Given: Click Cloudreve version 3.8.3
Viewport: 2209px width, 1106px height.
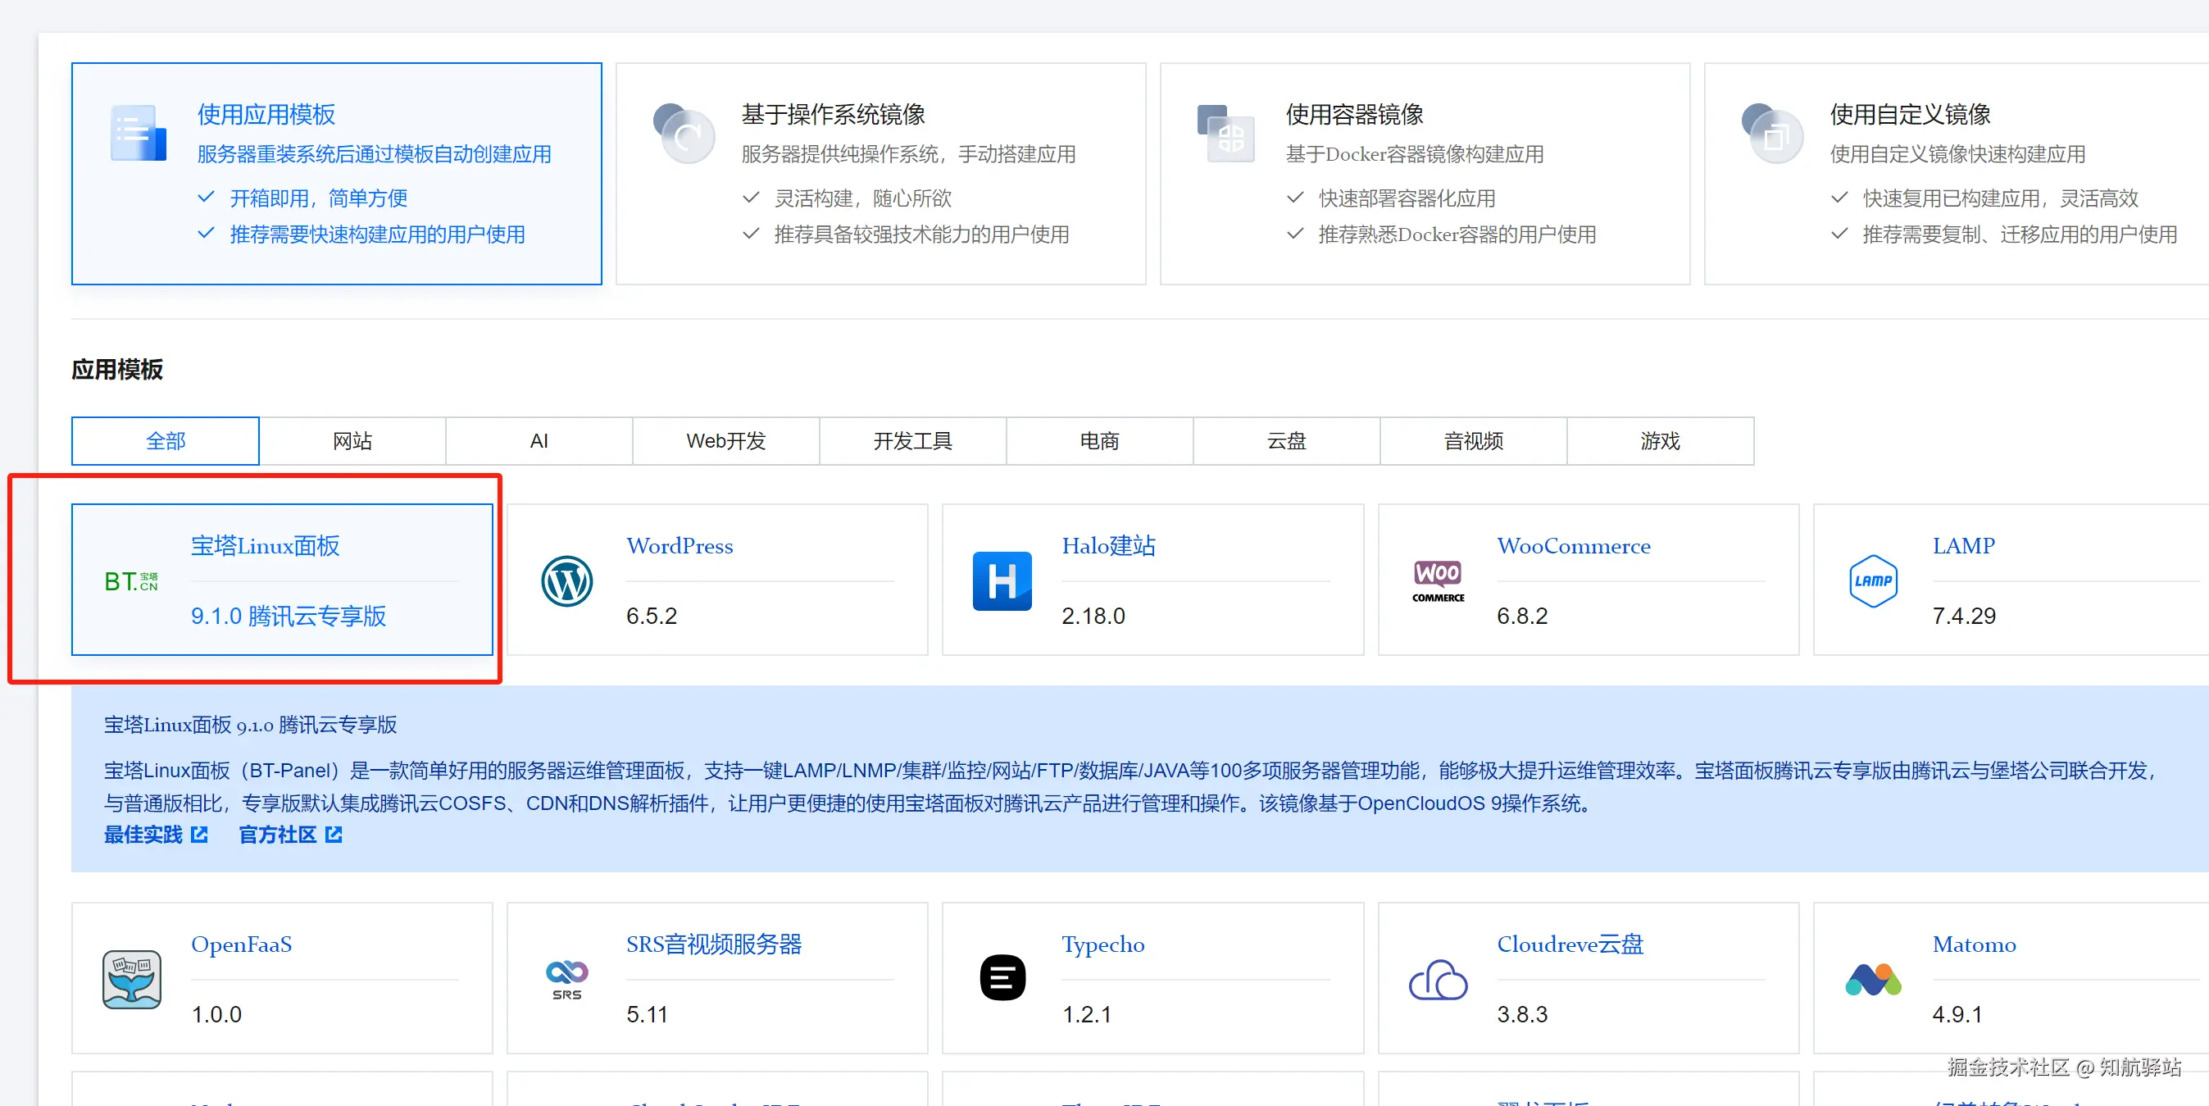Looking at the screenshot, I should [x=1522, y=1014].
